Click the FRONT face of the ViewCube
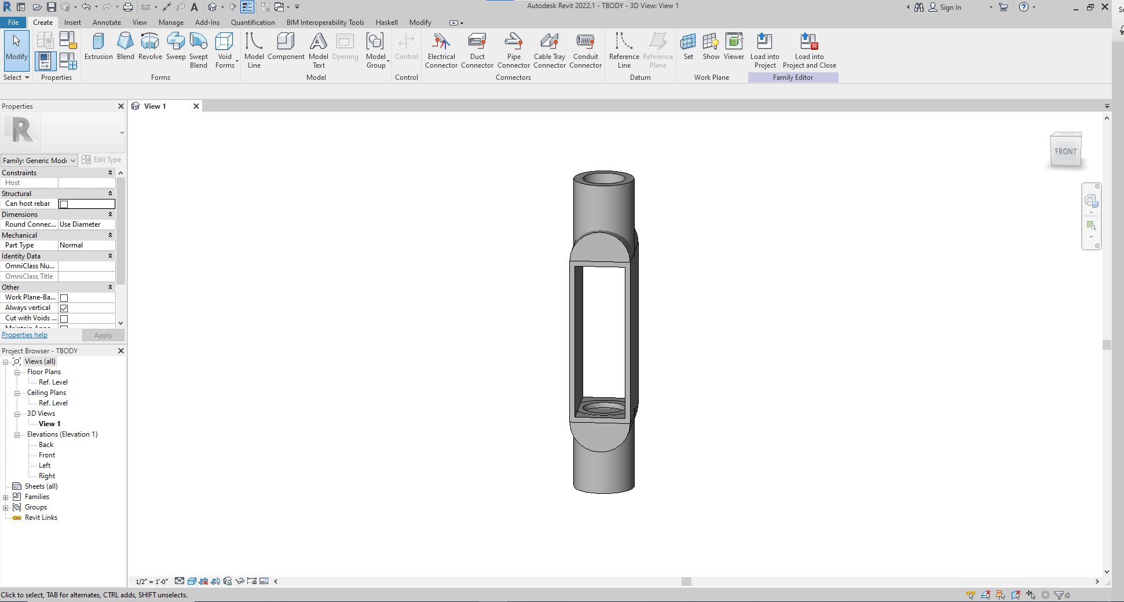The image size is (1124, 602). (1066, 150)
